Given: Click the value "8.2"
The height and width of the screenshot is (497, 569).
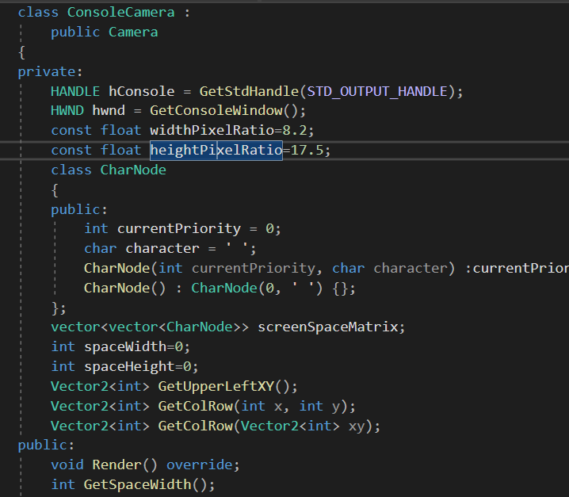Looking at the screenshot, I should pyautogui.click(x=295, y=130).
